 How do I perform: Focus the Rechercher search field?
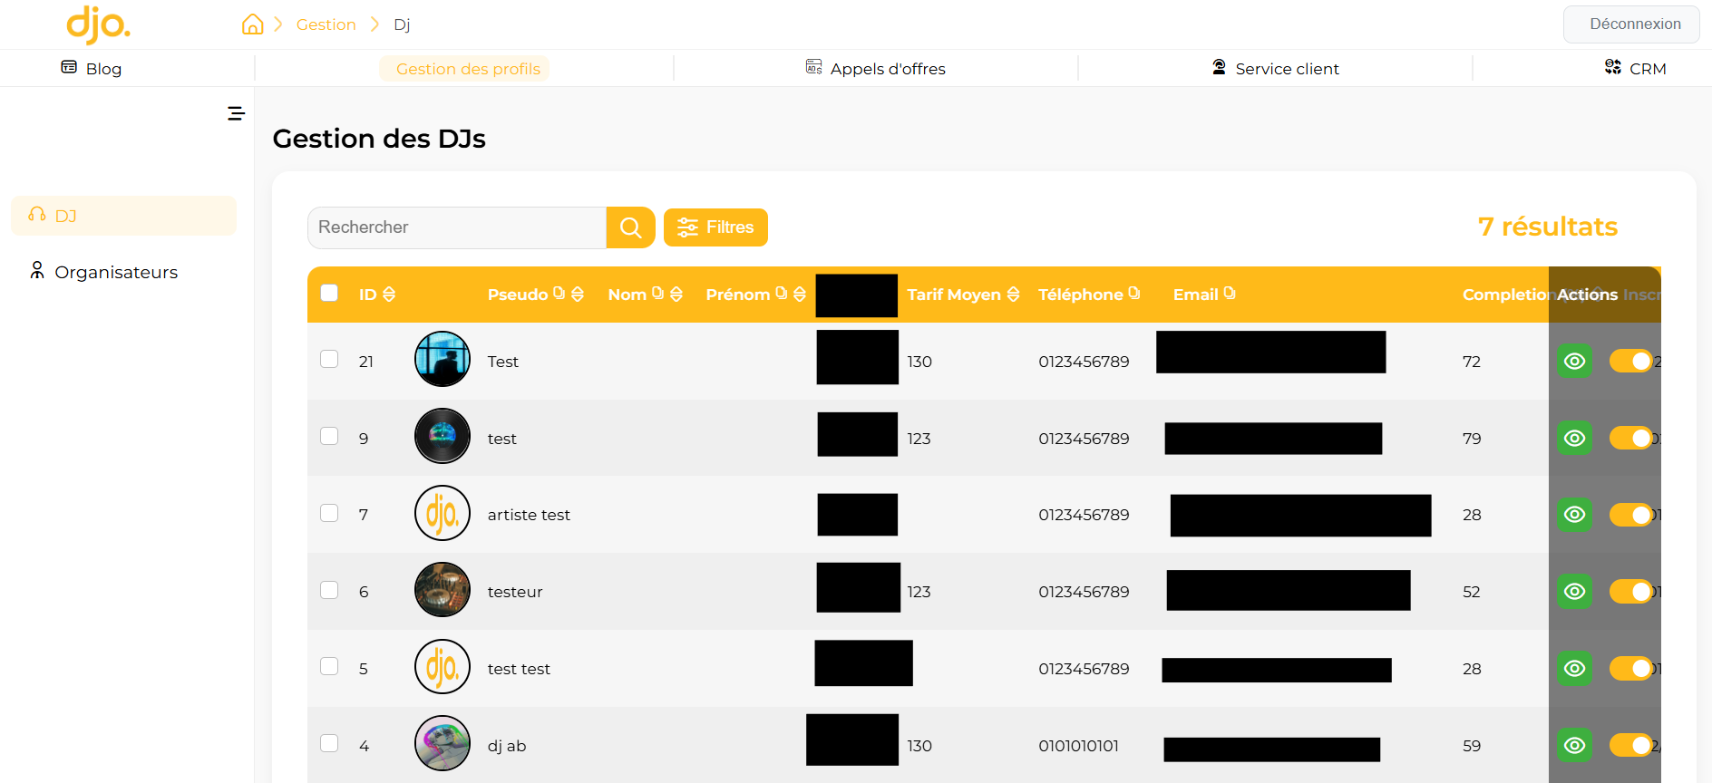tap(456, 227)
